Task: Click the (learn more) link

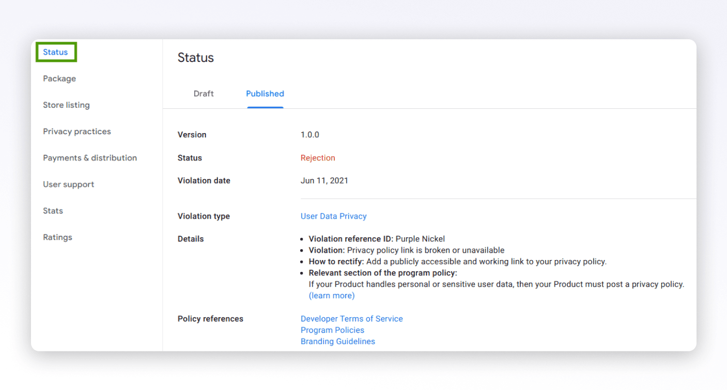Action: coord(332,296)
